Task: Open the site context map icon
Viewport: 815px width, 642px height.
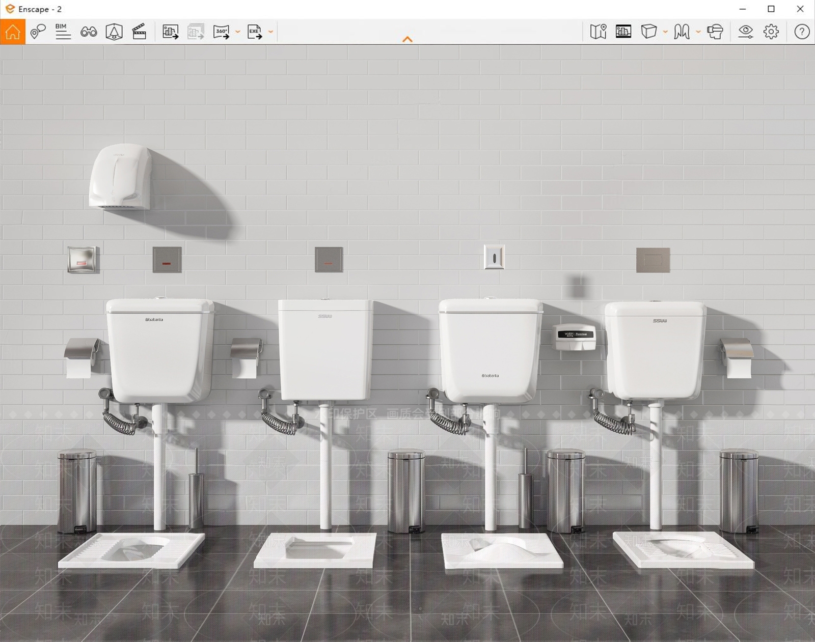Action: 599,32
